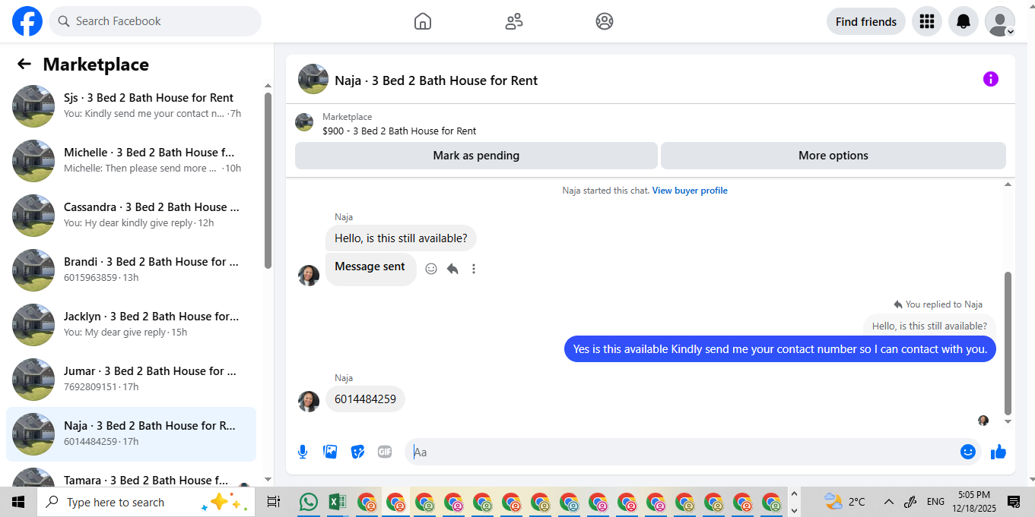Open the emoji picker
1035x517 pixels.
pyautogui.click(x=967, y=452)
